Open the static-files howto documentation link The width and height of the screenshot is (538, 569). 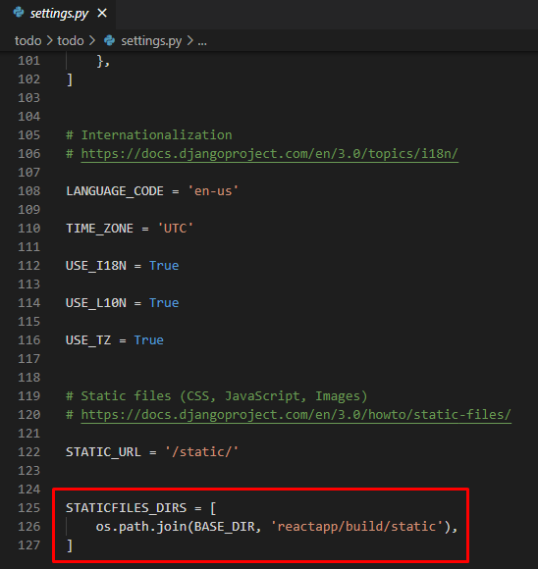click(x=296, y=415)
